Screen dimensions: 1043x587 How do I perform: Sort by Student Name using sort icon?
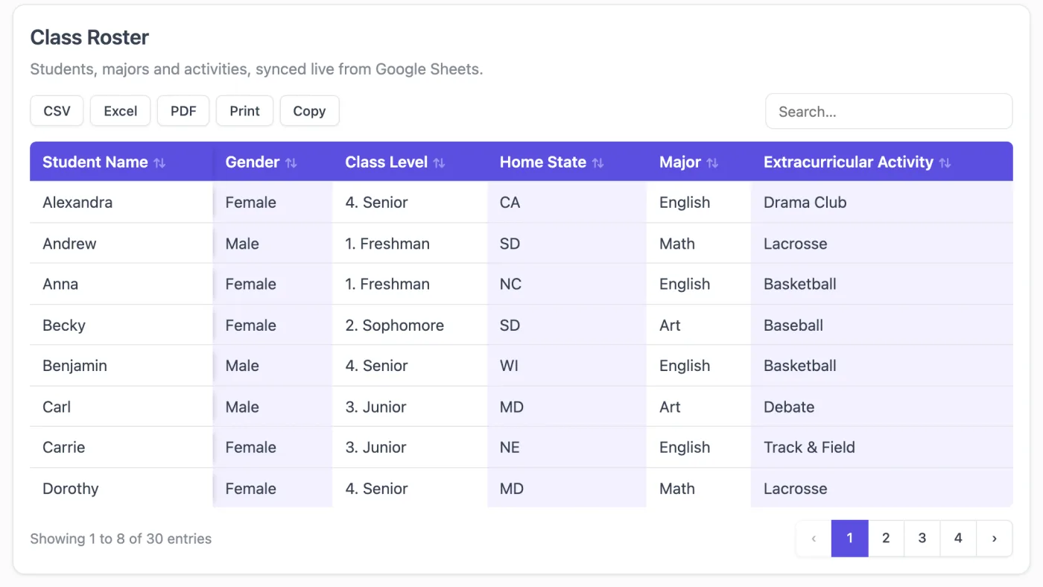[x=159, y=162]
